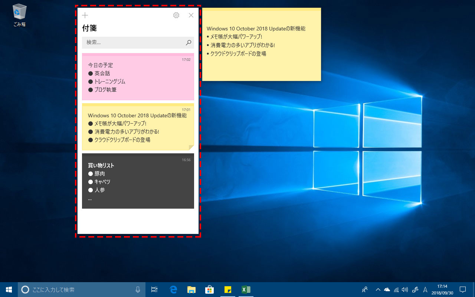Click 豚肉 in the shopping list note
The height and width of the screenshot is (297, 475).
[100, 174]
